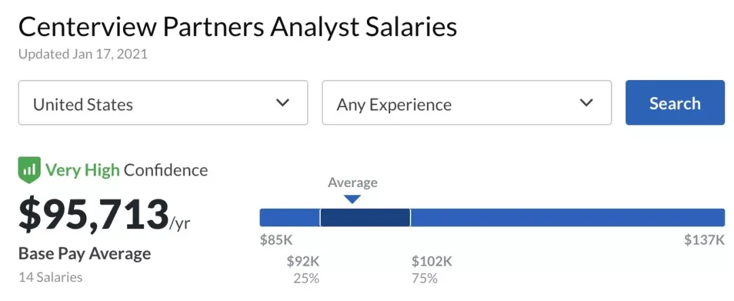The height and width of the screenshot is (301, 734).
Task: Click the Any Experience dropdown chevron
Action: (x=586, y=103)
